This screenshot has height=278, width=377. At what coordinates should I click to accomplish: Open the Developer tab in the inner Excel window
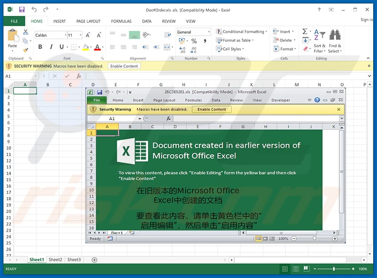tap(281, 100)
